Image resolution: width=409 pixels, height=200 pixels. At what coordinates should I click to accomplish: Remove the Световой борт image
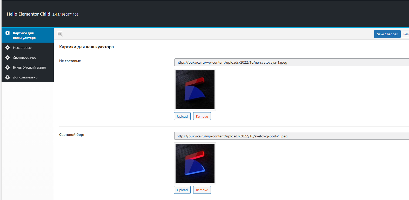point(202,190)
